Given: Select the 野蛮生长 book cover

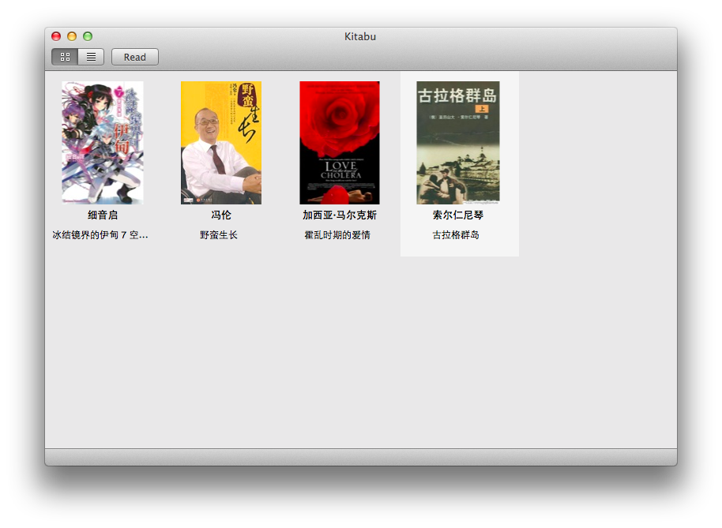Looking at the screenshot, I should tap(221, 143).
